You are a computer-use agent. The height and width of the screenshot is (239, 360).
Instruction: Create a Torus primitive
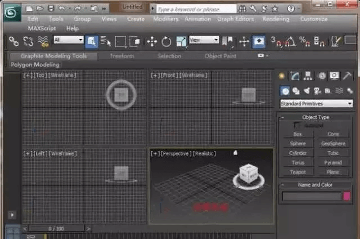(298, 163)
